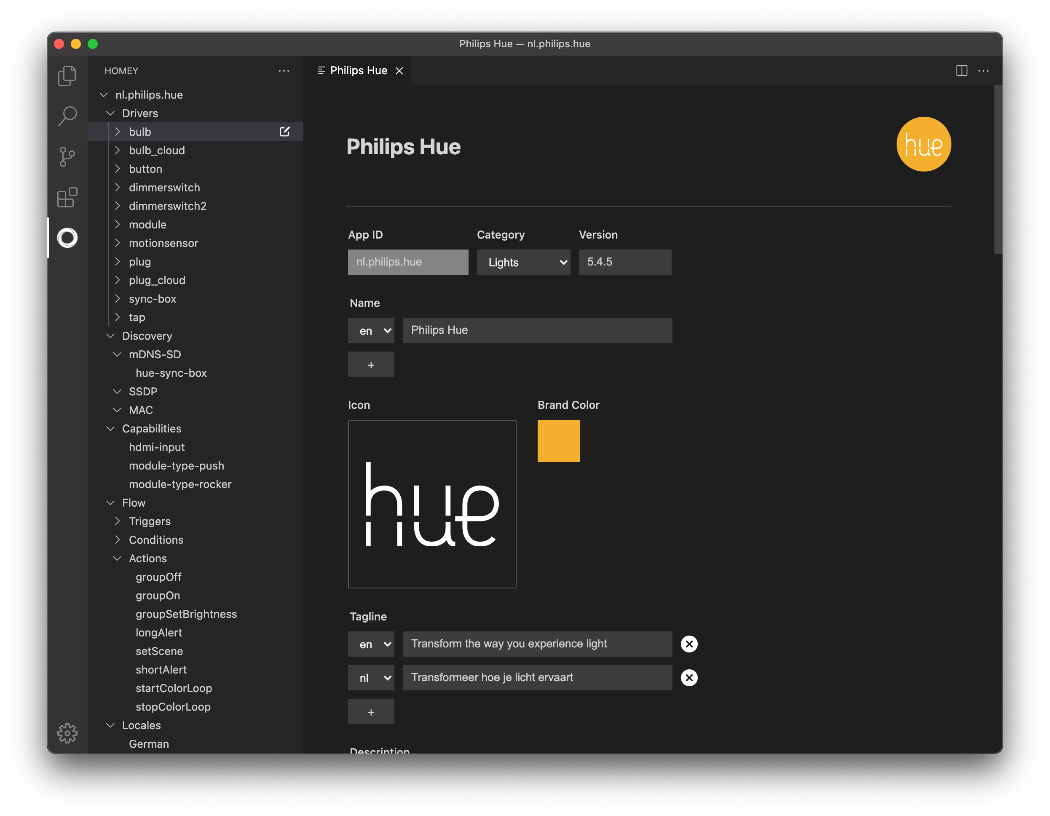
Task: Click the Version field 5.4.5
Action: (625, 262)
